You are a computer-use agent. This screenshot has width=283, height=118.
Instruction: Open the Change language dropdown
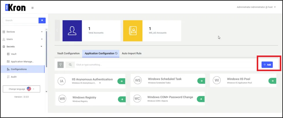21,89
